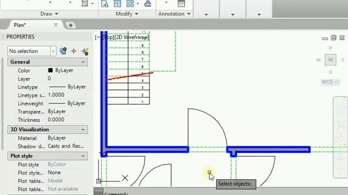Select stair step number 9 text
The width and height of the screenshot is (348, 195).
point(142,45)
